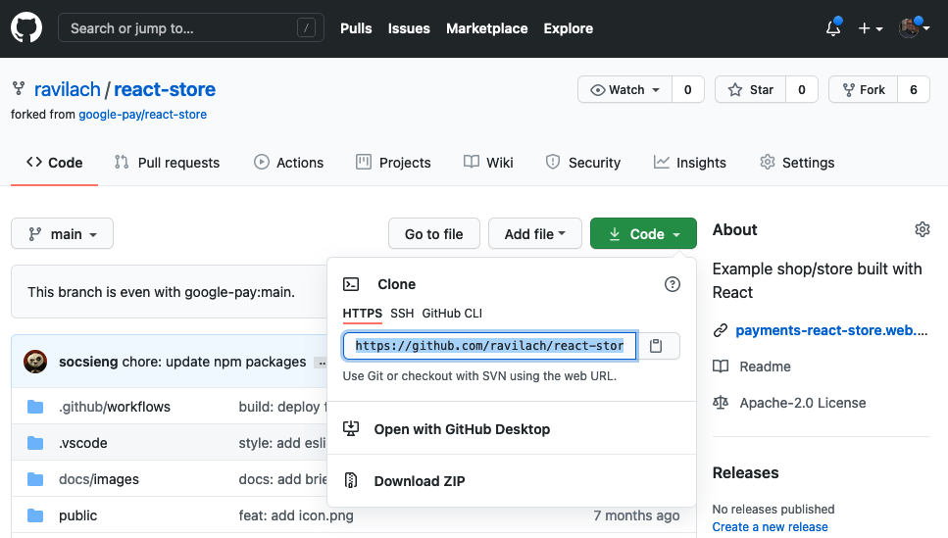Go to GitHub home via Octocat logo
948x538 pixels.
coord(26,27)
